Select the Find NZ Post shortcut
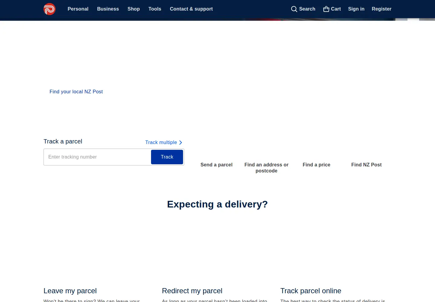Image resolution: width=435 pixels, height=302 pixels. pos(366,165)
